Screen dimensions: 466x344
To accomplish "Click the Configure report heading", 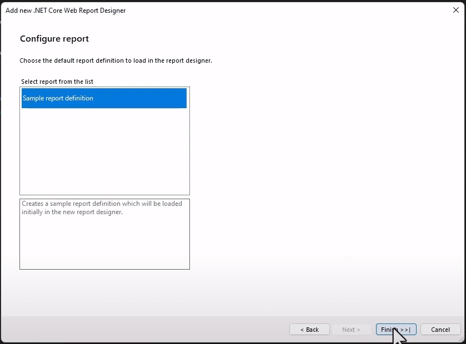I will [x=54, y=39].
